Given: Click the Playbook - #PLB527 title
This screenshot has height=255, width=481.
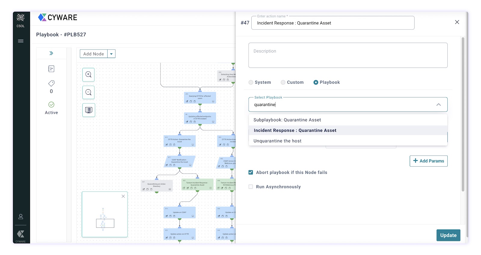Looking at the screenshot, I should click(x=61, y=35).
